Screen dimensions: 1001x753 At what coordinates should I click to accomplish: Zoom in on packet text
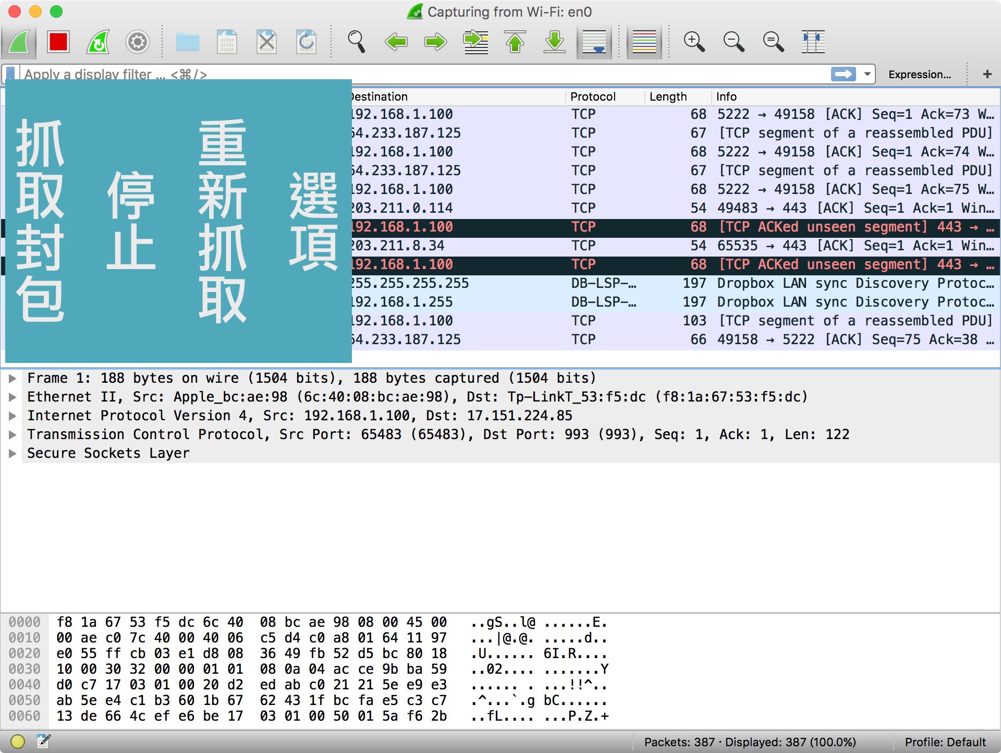pyautogui.click(x=694, y=42)
